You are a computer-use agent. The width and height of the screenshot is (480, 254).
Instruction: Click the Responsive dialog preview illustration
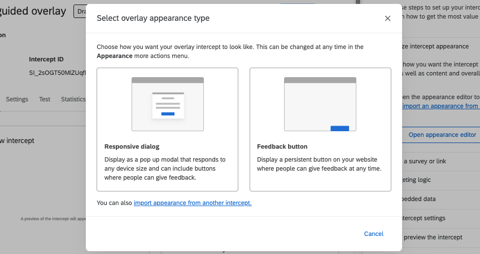(x=167, y=104)
